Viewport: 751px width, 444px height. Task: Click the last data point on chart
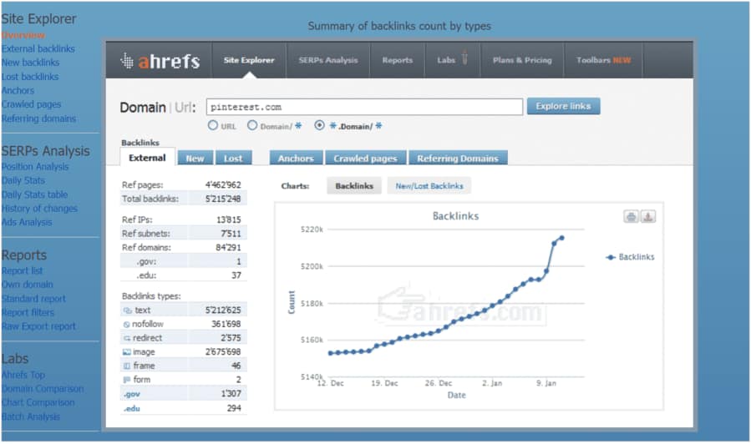coord(562,238)
